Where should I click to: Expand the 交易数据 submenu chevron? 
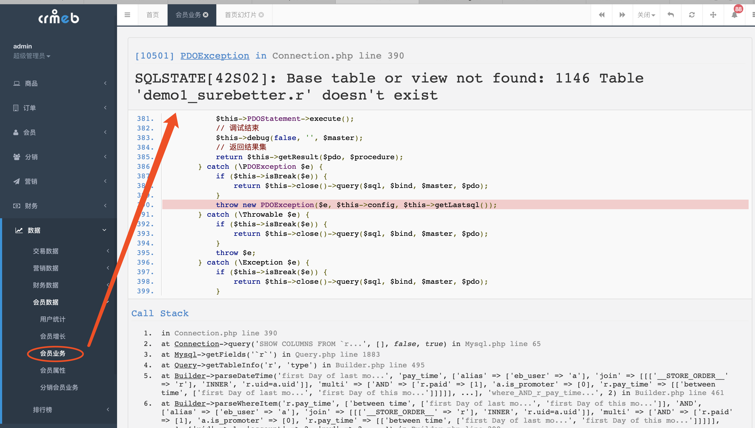pos(108,251)
